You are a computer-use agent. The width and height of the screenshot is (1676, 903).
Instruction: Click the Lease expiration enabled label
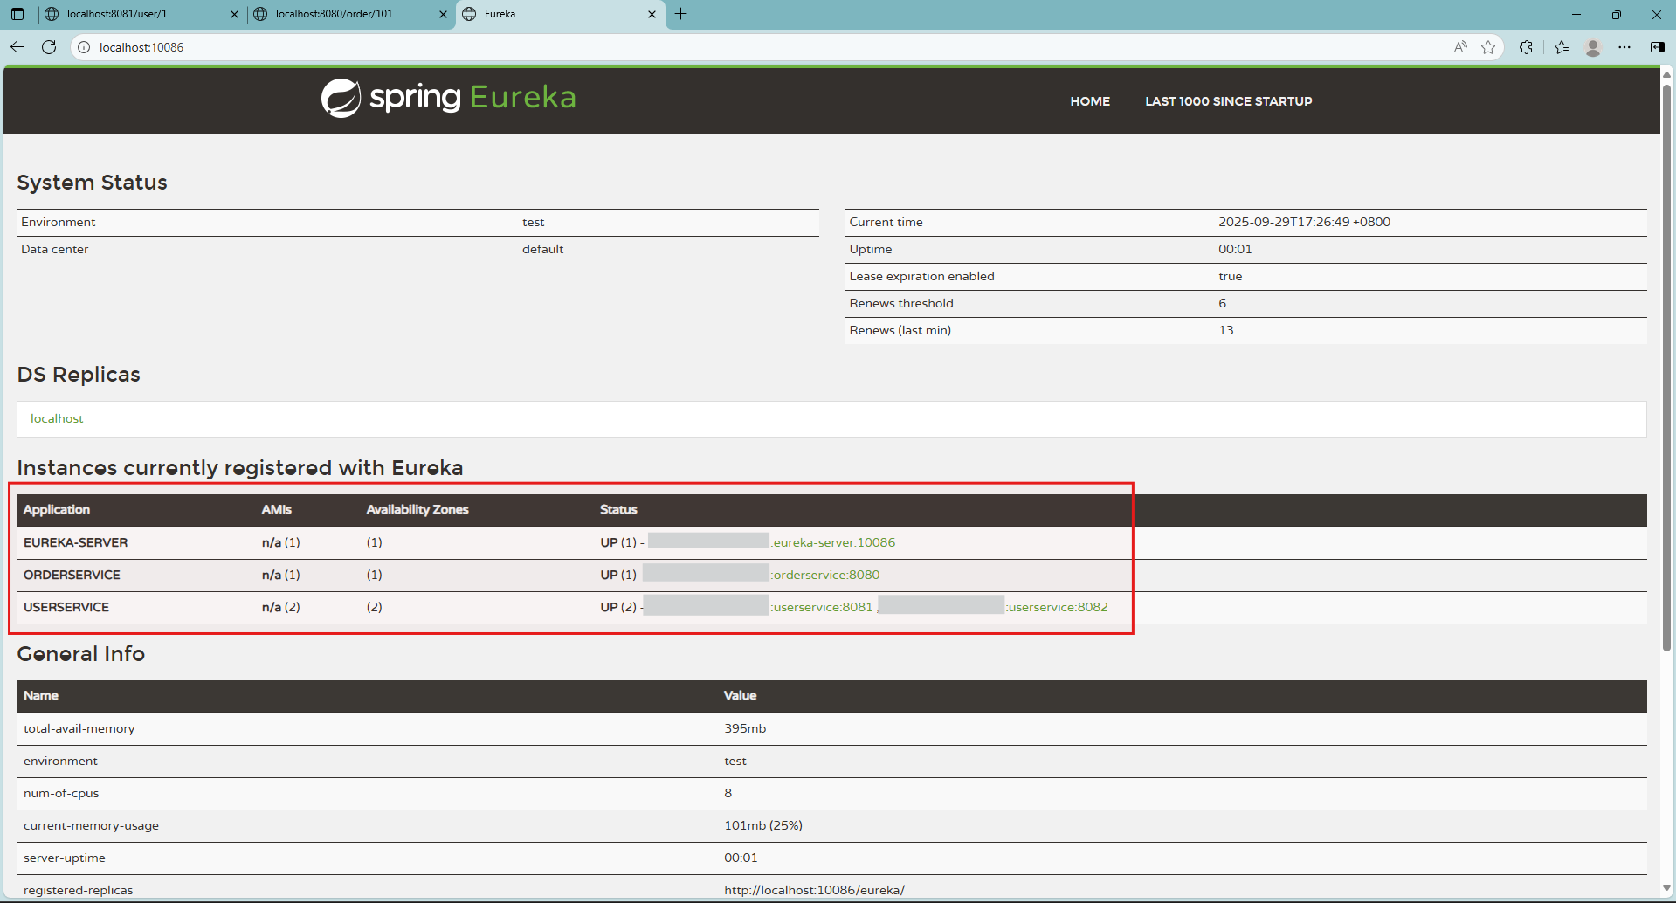coord(921,276)
